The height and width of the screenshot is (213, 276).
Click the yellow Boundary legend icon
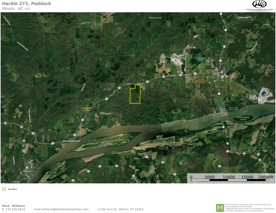coord(4,189)
